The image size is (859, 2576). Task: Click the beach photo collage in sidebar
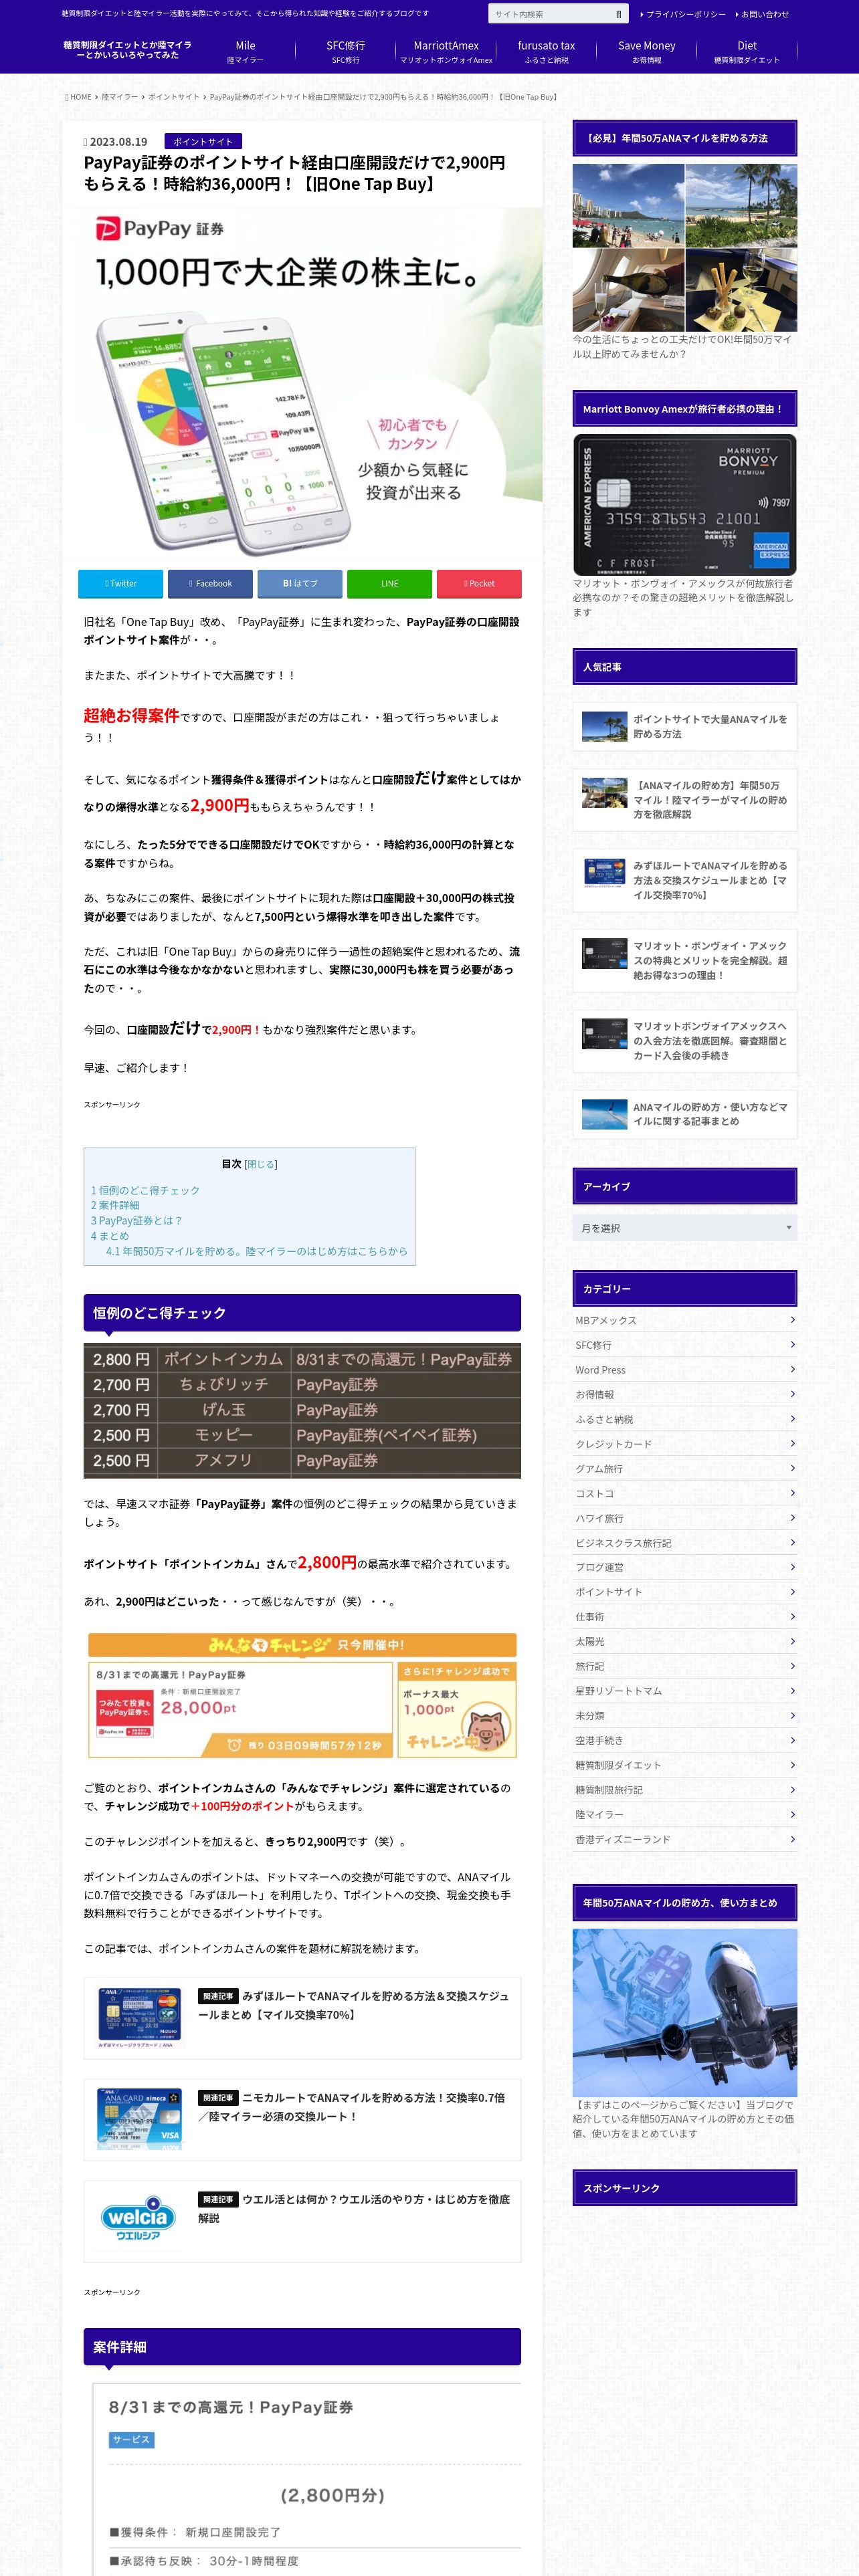pyautogui.click(x=684, y=247)
